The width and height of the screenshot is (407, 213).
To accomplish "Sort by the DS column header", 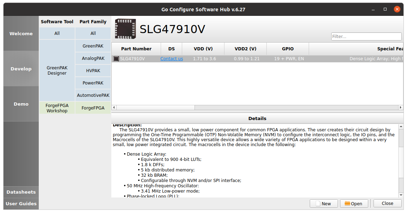I will click(x=172, y=49).
